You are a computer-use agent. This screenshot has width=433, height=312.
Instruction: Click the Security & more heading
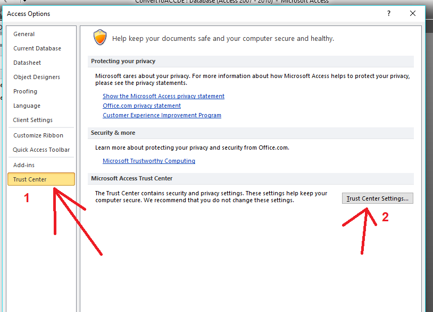pos(113,133)
